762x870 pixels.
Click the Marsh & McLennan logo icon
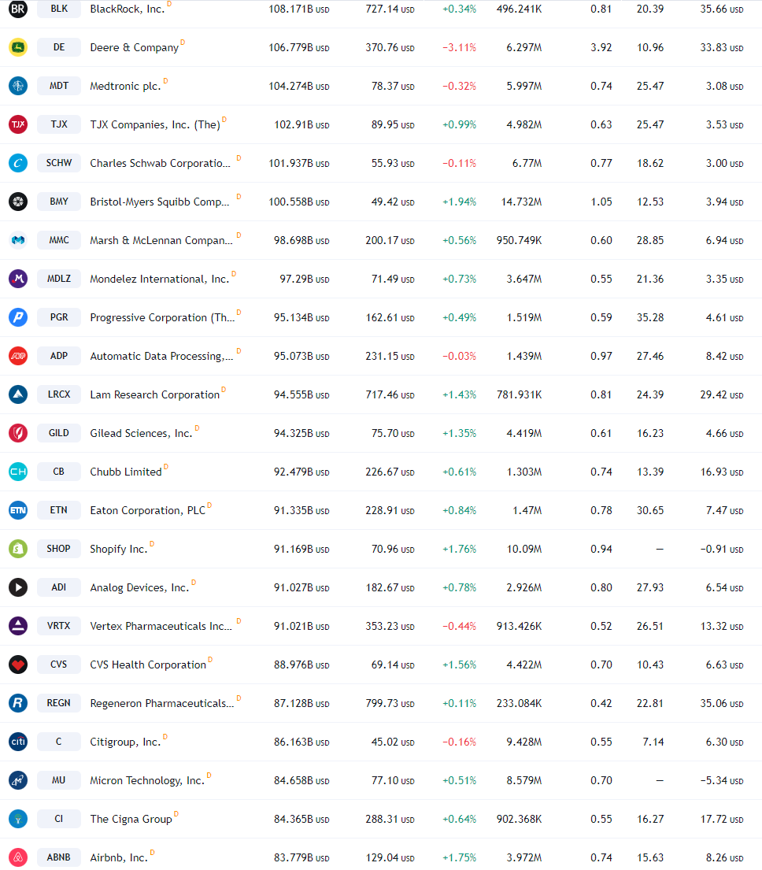pos(18,240)
